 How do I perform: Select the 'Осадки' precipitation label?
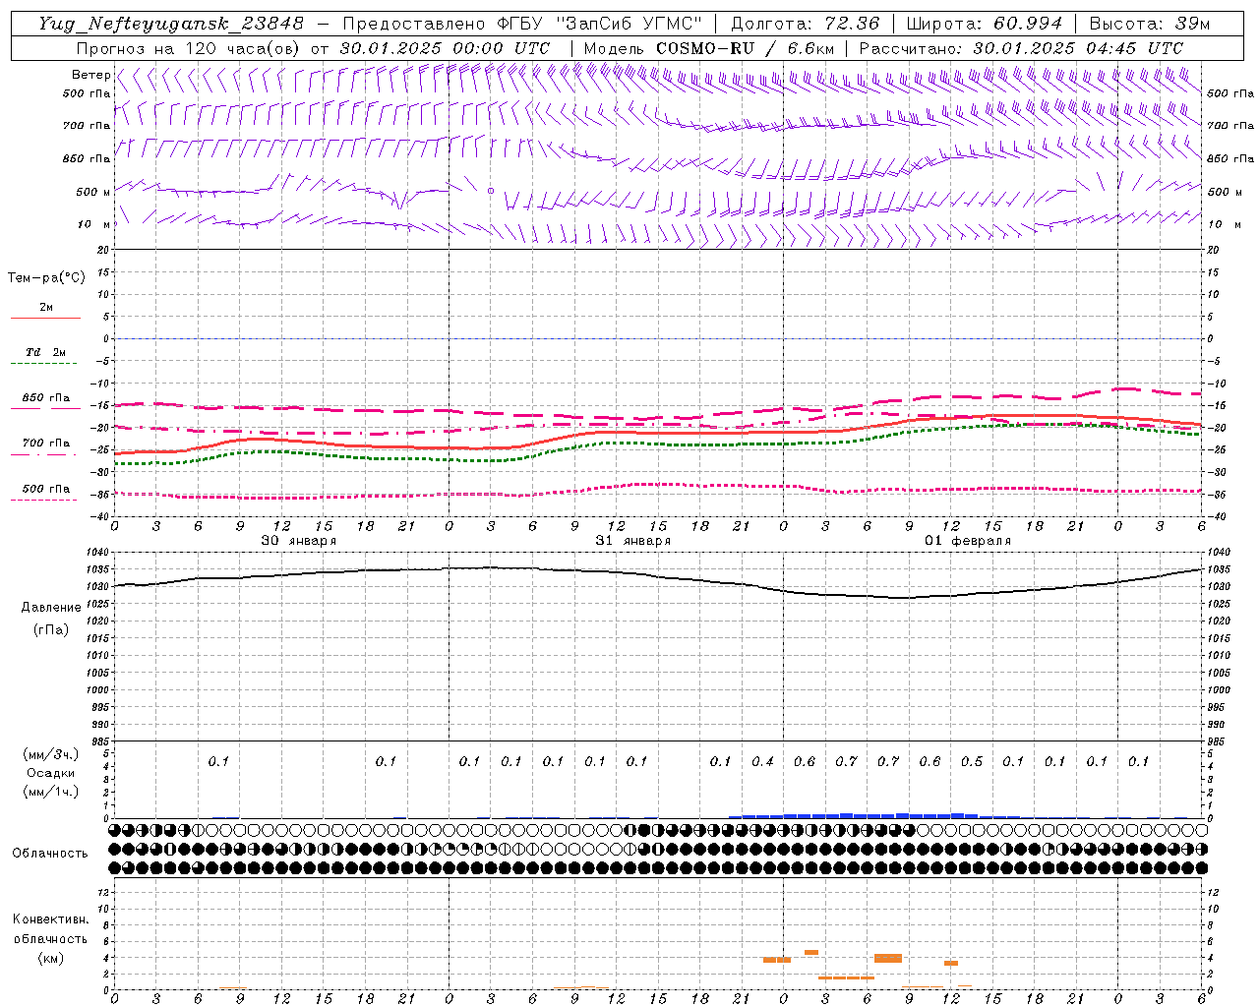pyautogui.click(x=51, y=773)
